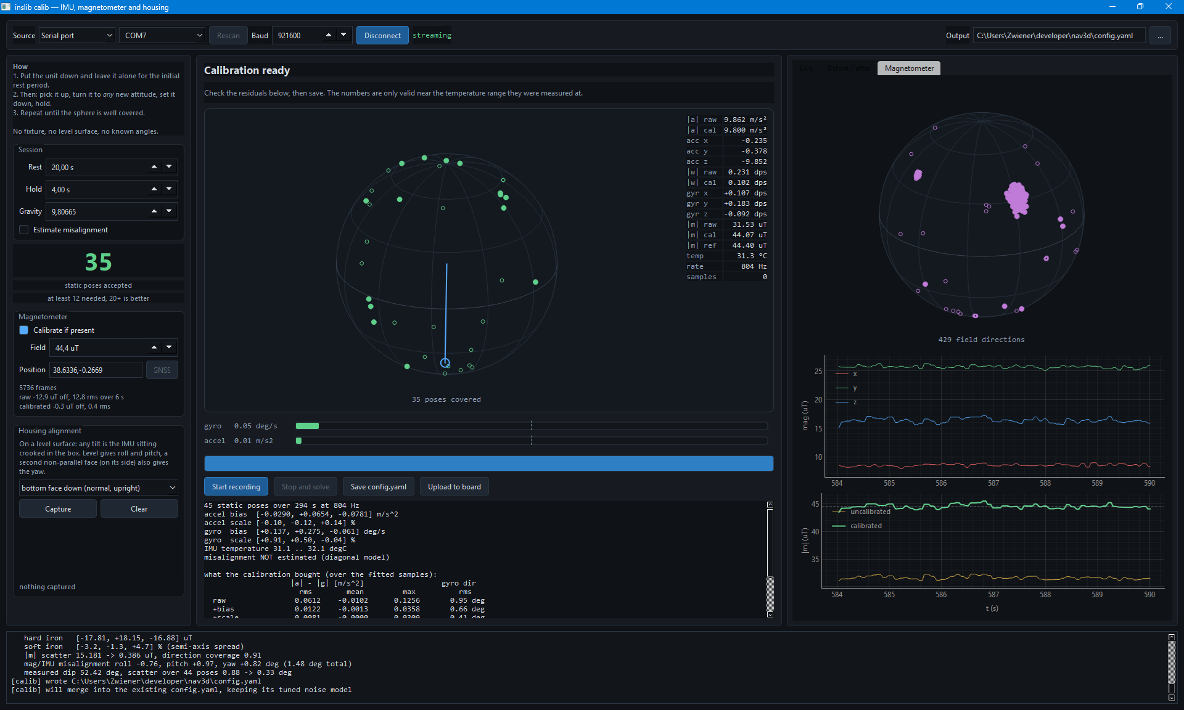1184x710 pixels.
Task: Click the 'nothing captured' status text
Action: [x=47, y=587]
